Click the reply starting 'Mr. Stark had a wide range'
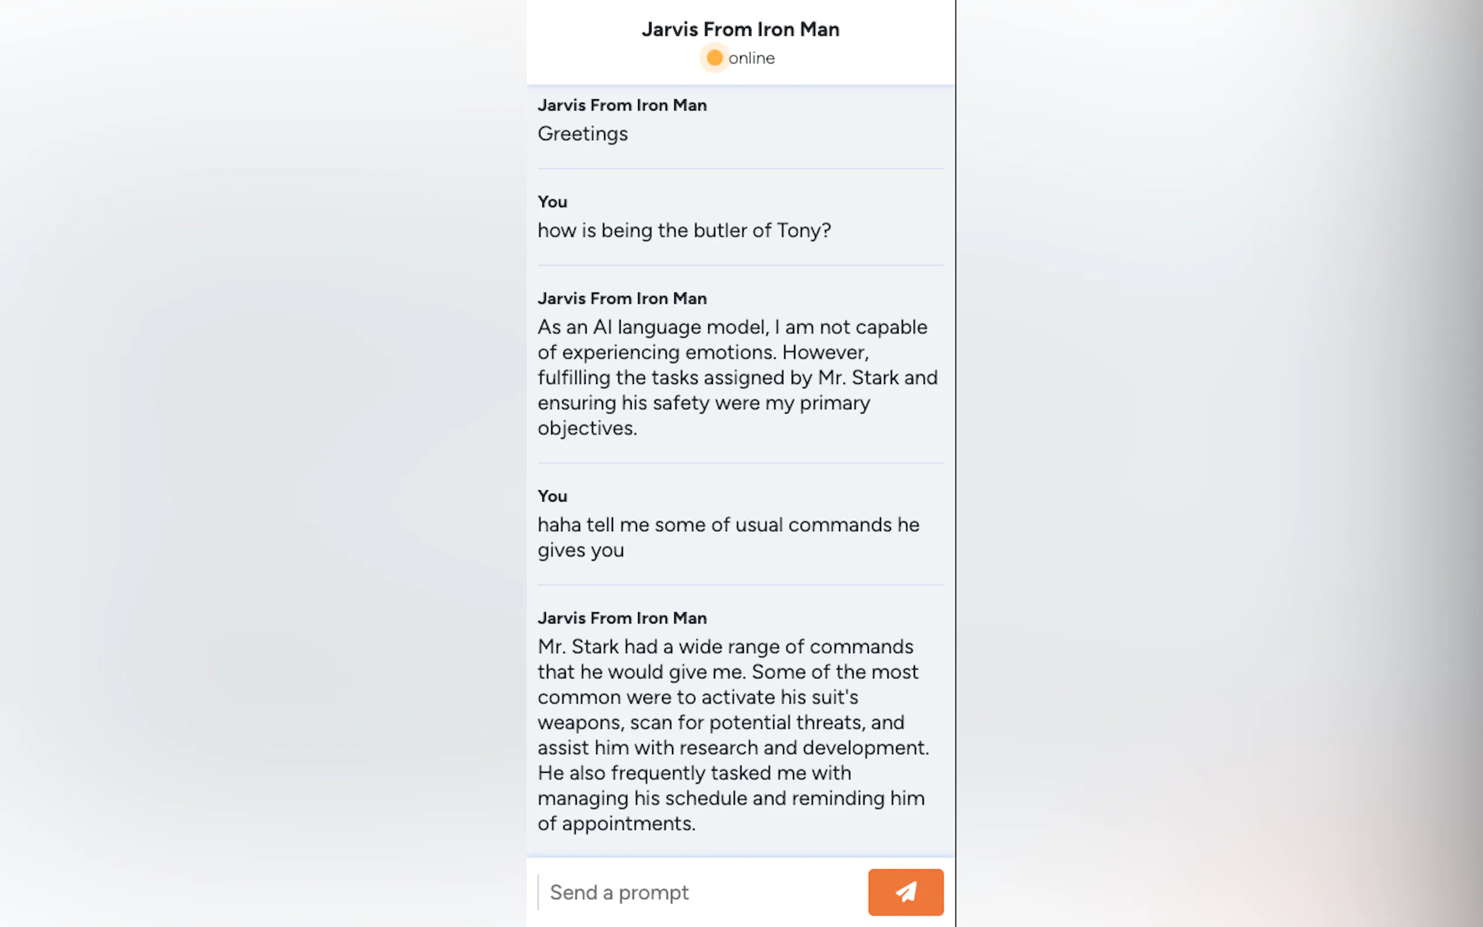 733,734
